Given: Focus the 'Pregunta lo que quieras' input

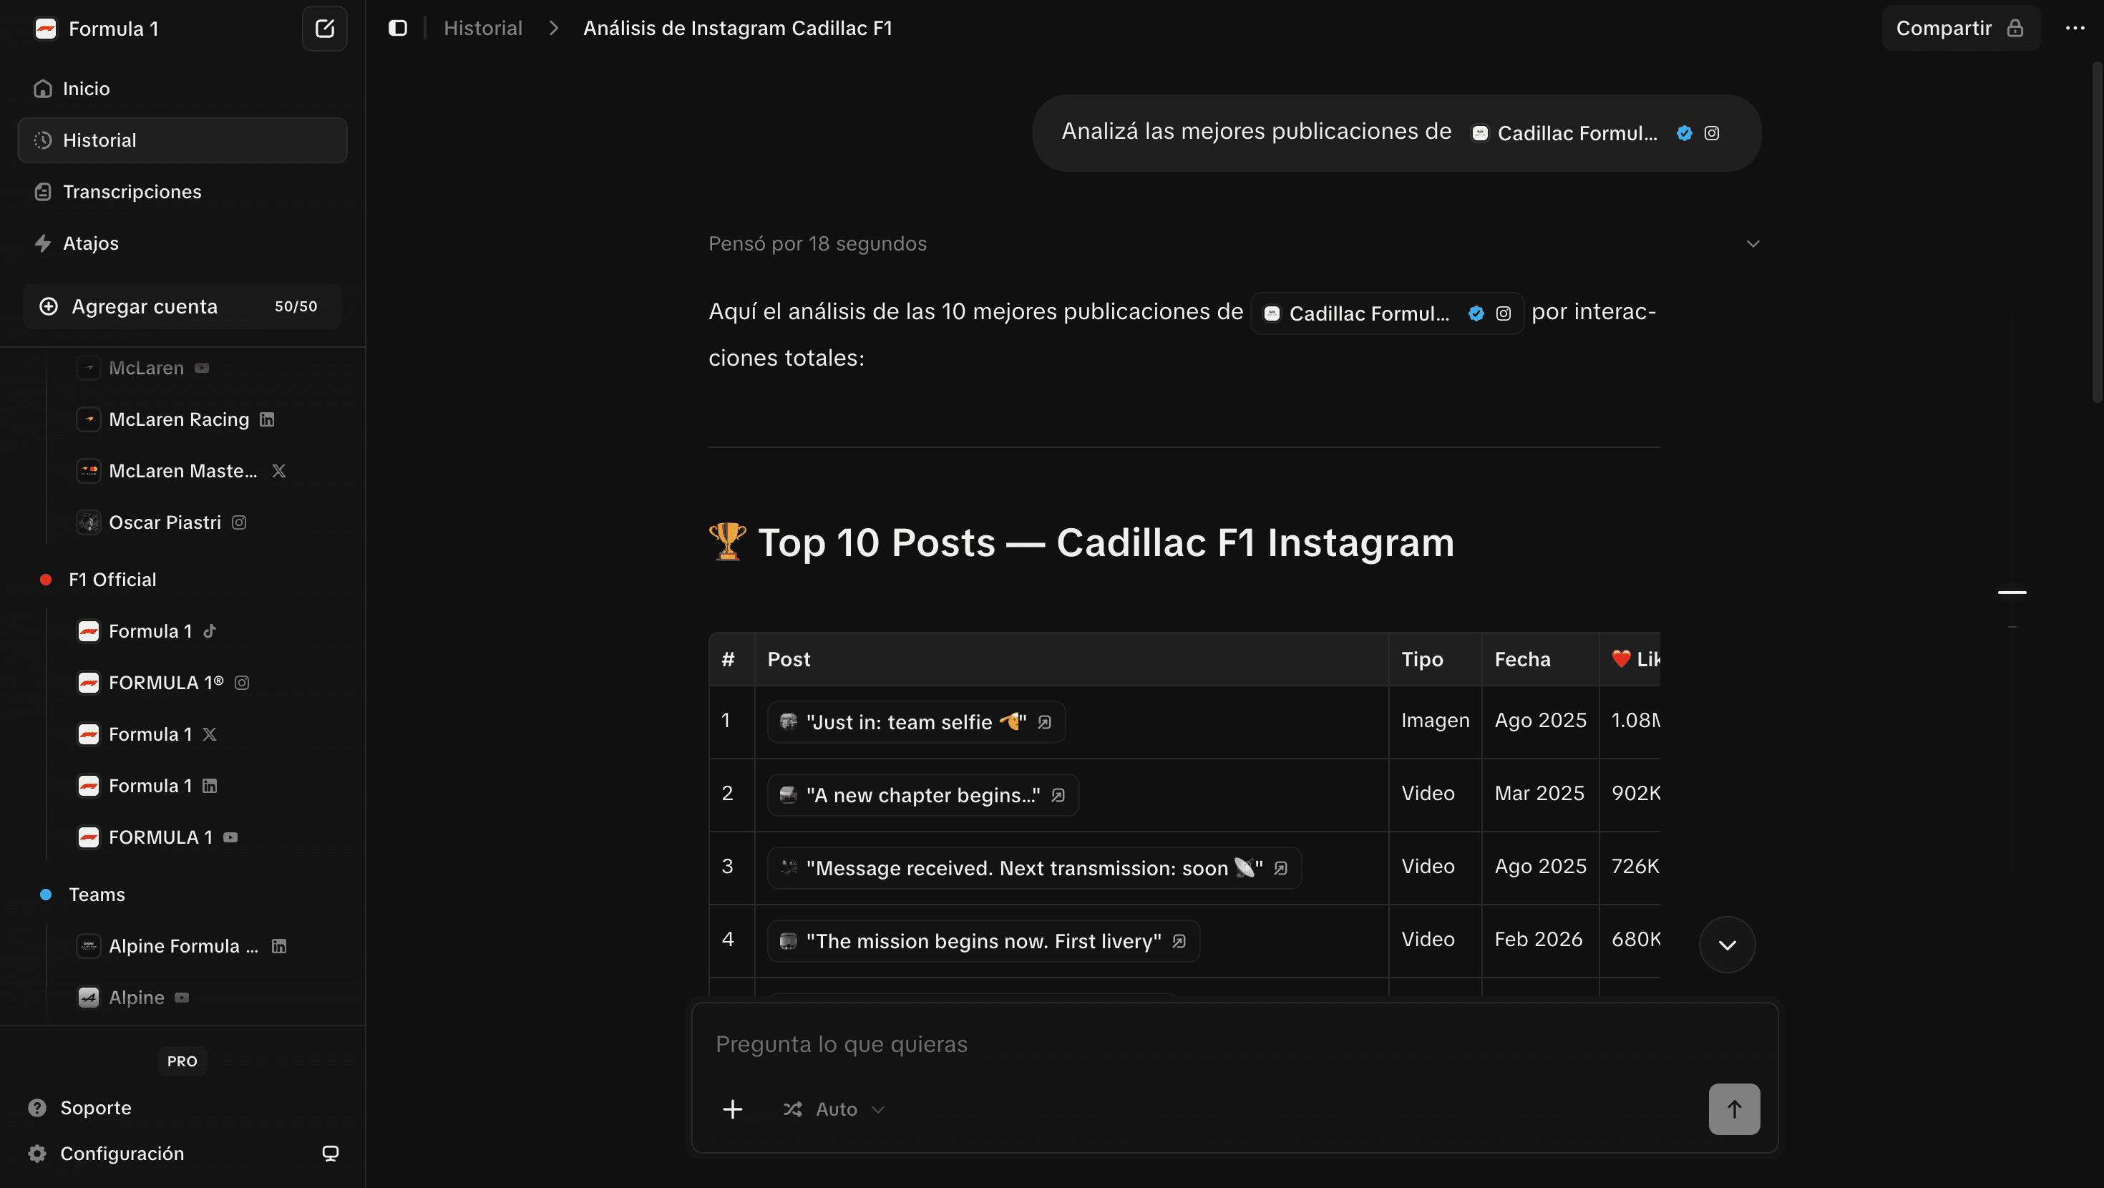Looking at the screenshot, I should point(1233,1043).
